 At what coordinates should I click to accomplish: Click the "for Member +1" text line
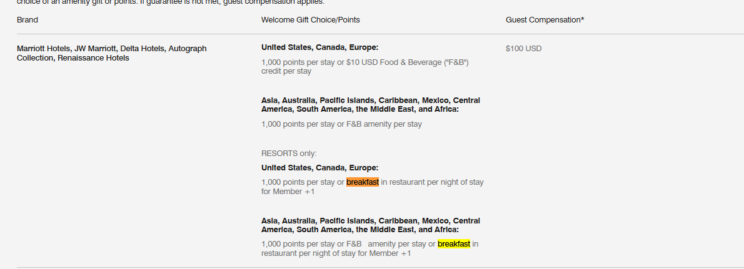click(x=288, y=192)
